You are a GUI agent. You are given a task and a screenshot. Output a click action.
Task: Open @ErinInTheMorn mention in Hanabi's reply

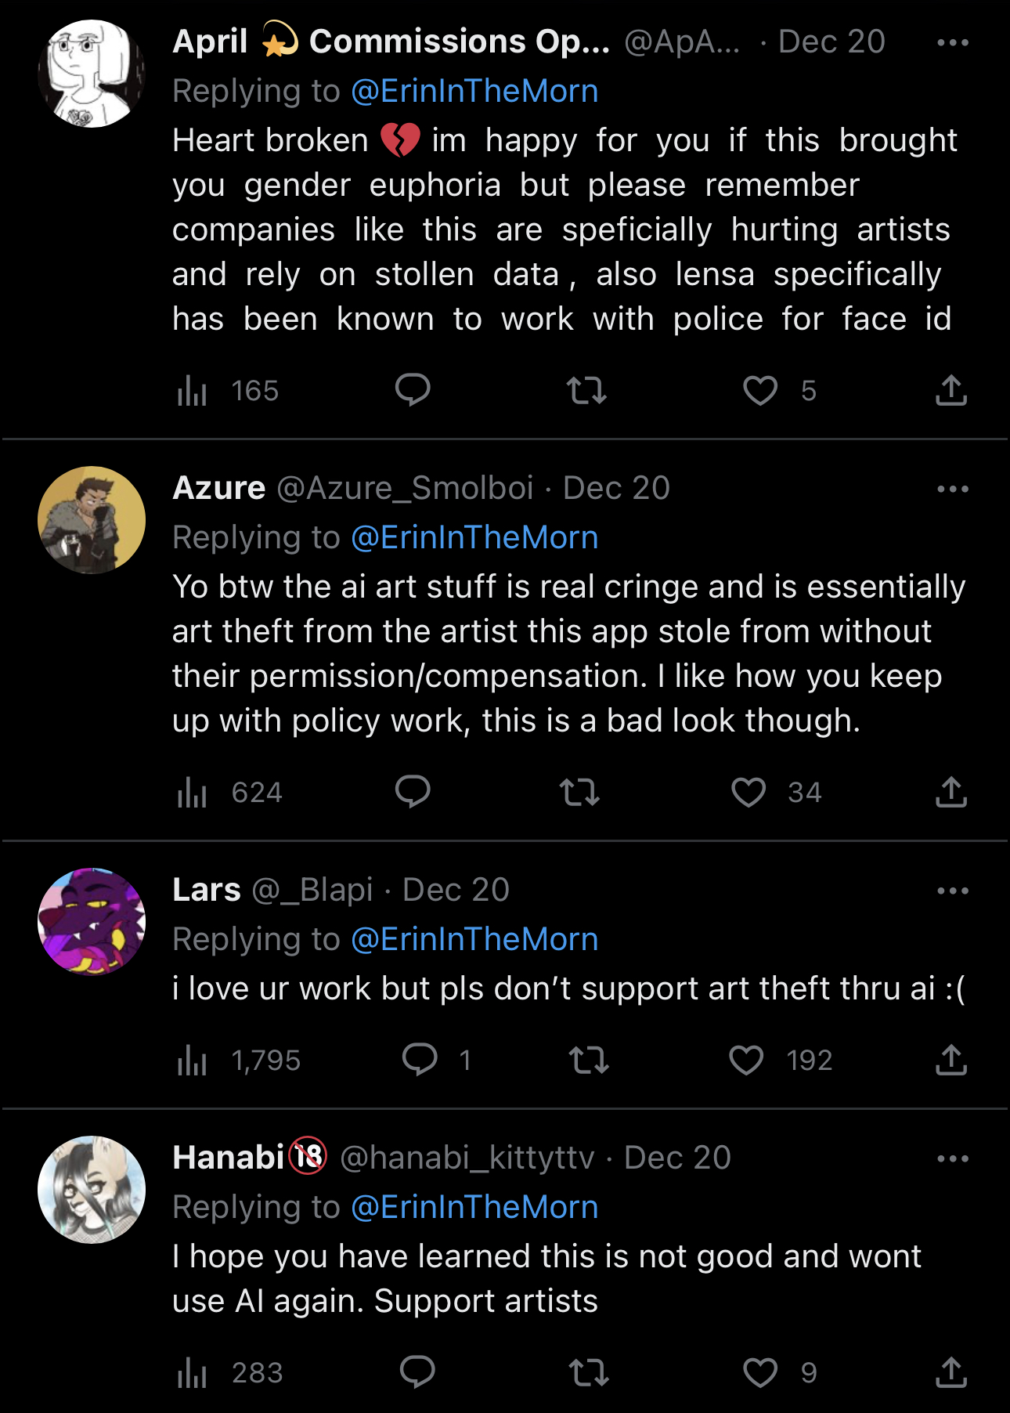click(474, 1207)
